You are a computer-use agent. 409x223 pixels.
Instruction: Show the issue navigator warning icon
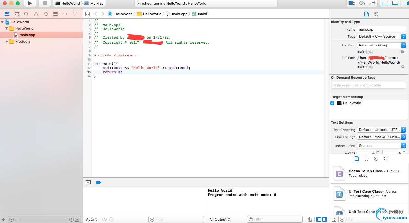click(x=36, y=14)
